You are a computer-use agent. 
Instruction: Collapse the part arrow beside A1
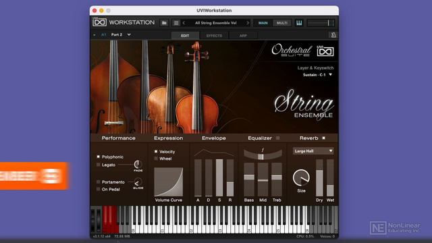click(x=94, y=35)
